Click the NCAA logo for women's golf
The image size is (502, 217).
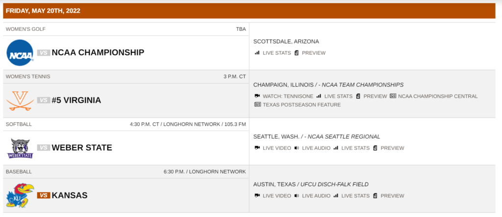click(x=20, y=52)
